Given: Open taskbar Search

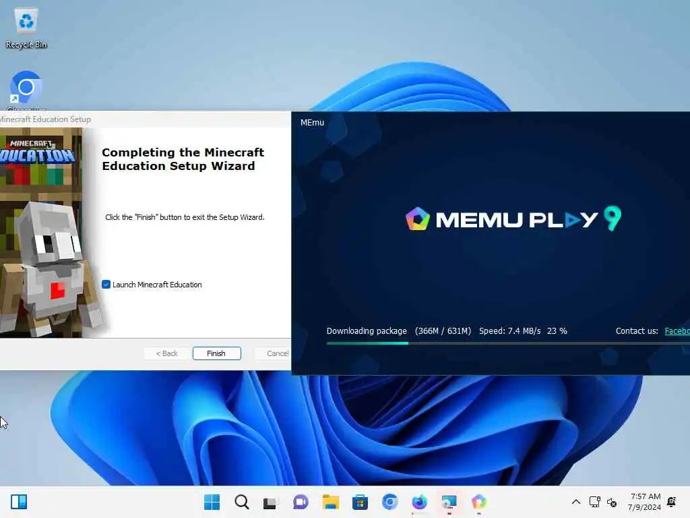Looking at the screenshot, I should 242,502.
